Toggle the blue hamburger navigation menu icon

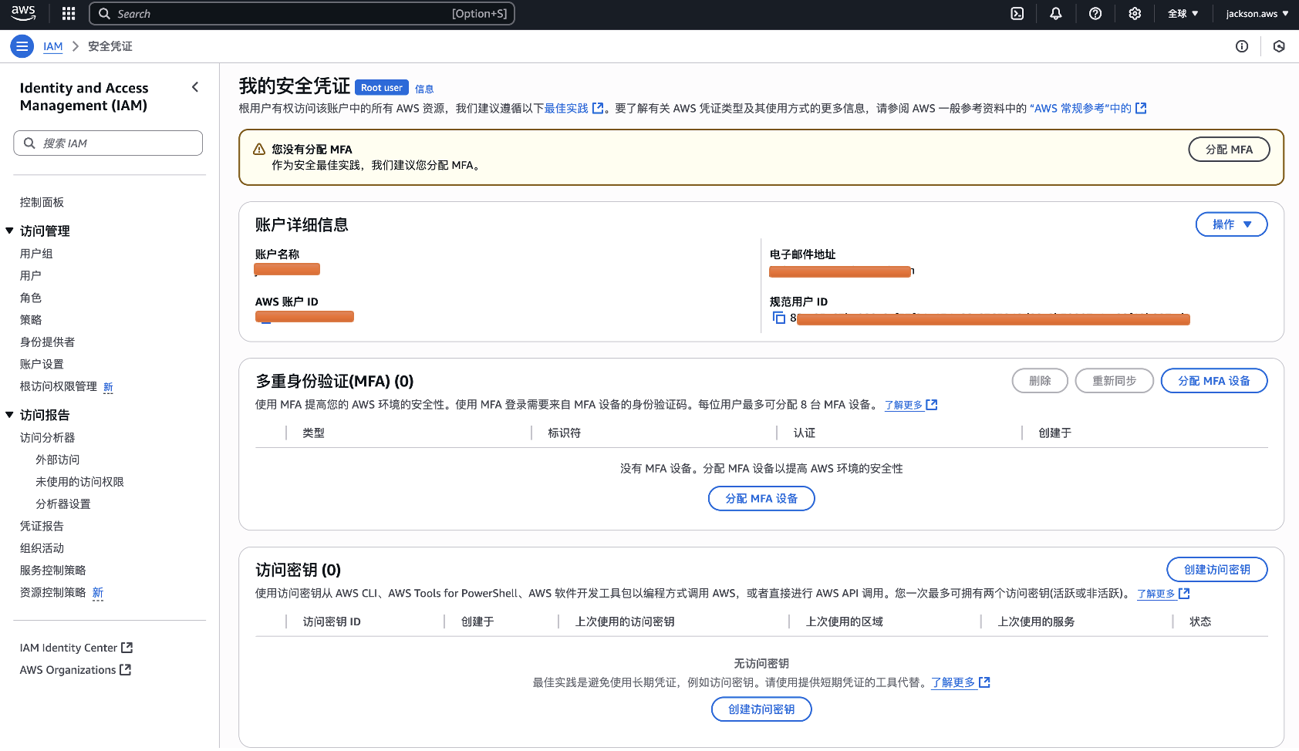[22, 46]
